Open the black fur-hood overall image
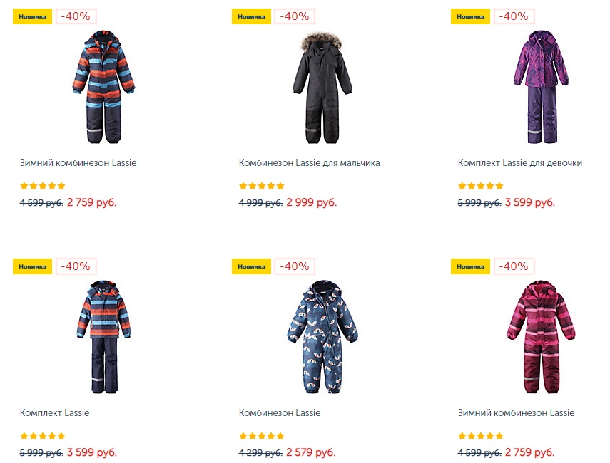Screen dimensions: 610x463 322,88
